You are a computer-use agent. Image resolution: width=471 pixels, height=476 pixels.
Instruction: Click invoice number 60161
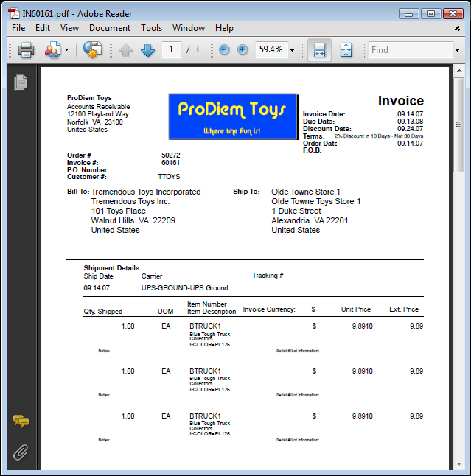170,163
